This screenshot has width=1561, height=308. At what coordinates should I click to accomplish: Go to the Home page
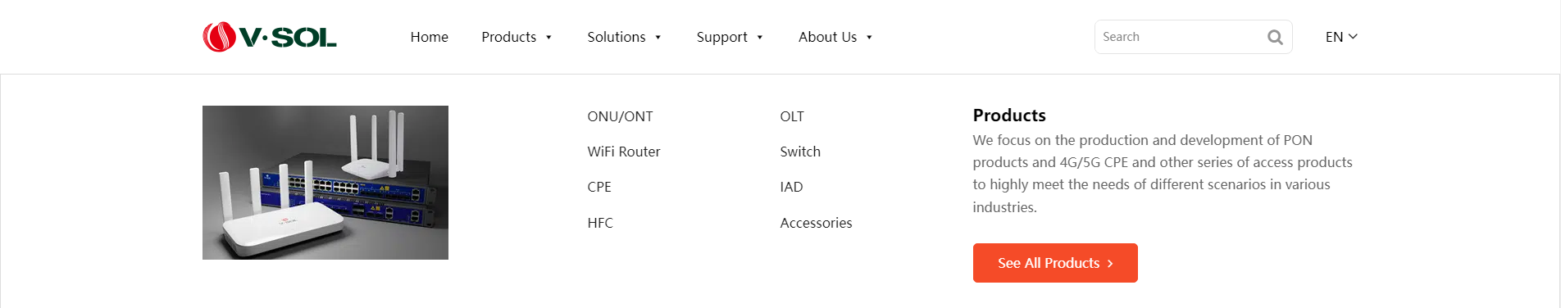pyautogui.click(x=429, y=37)
